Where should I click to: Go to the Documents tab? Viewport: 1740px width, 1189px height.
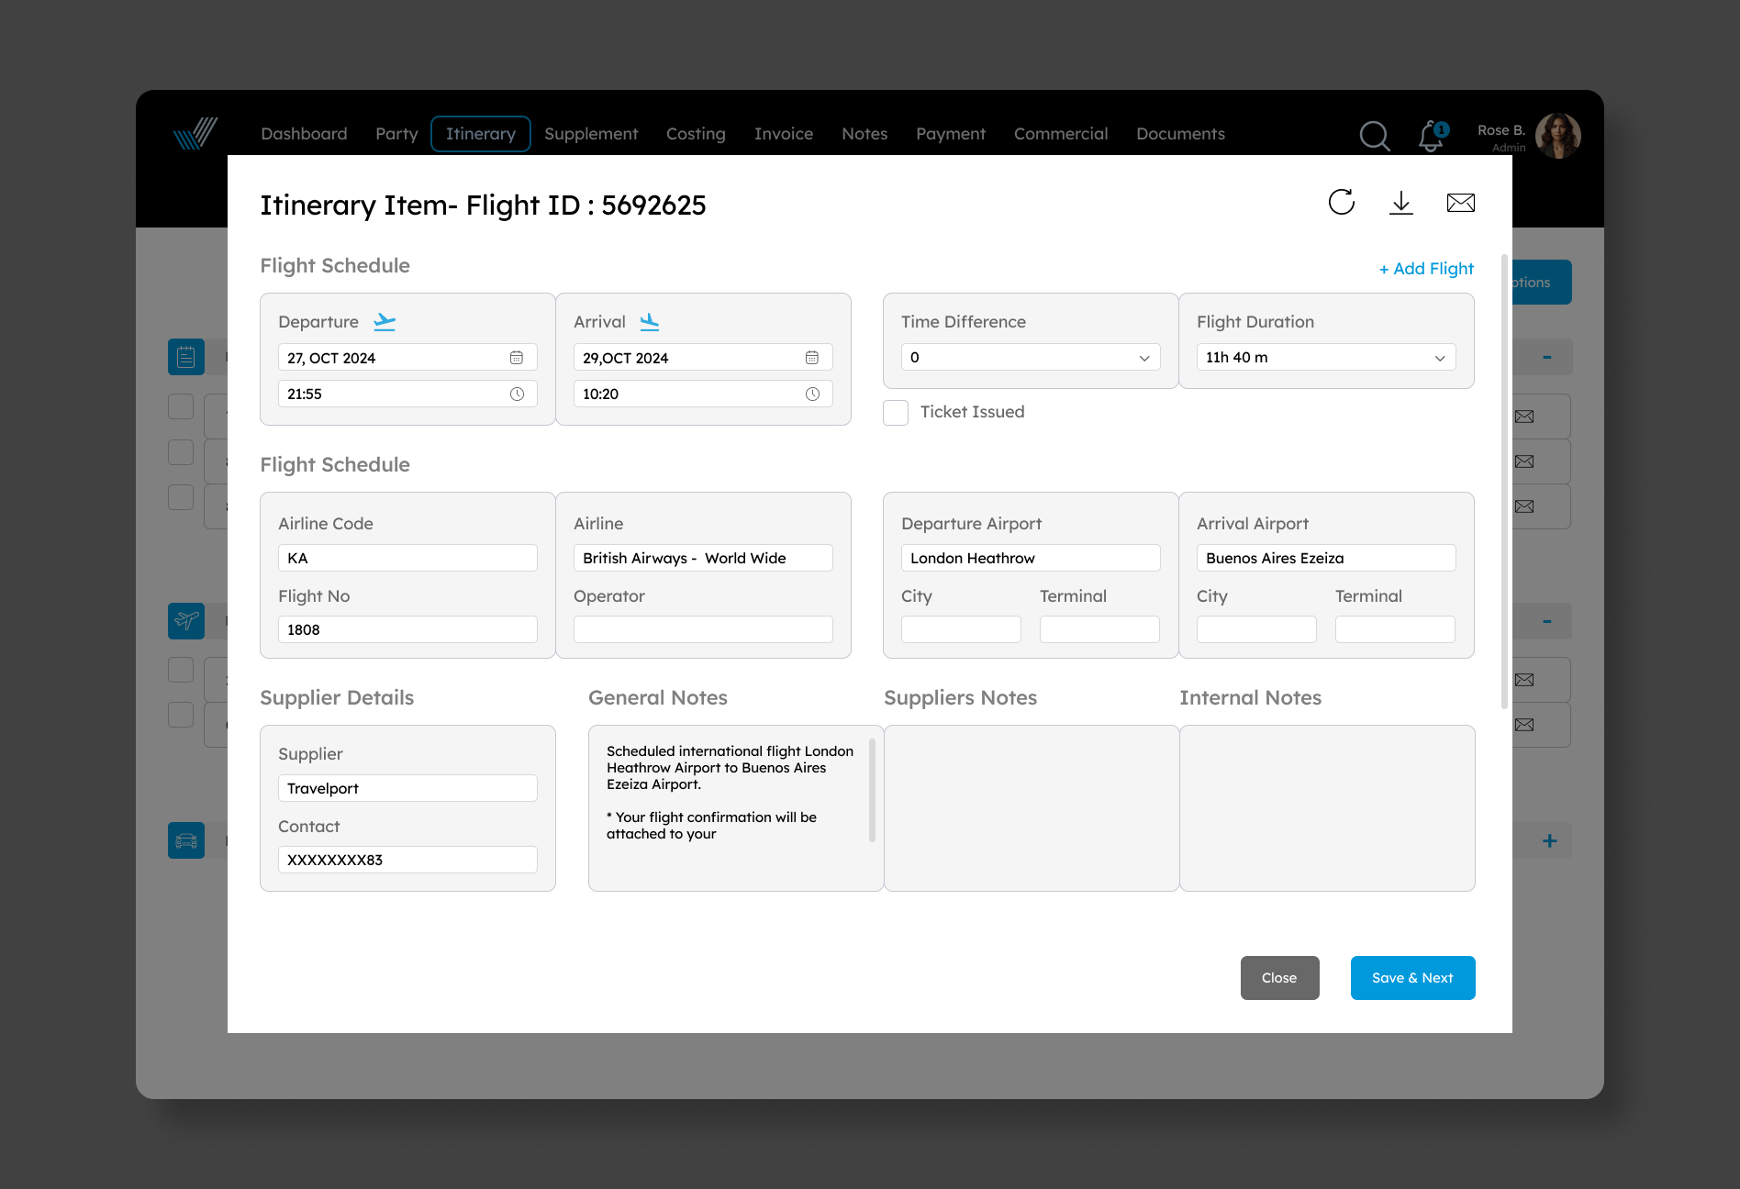point(1180,134)
